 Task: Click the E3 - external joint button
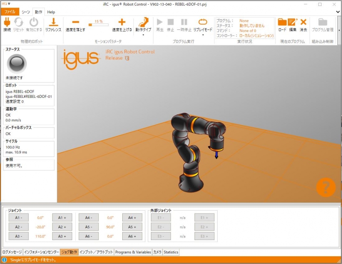(161, 236)
